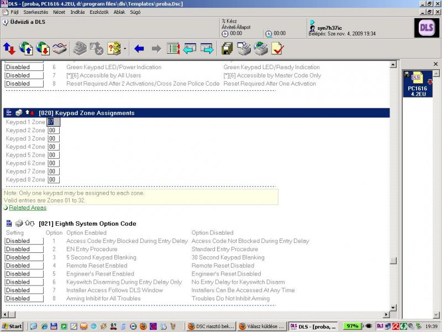Click the horizontal scrollbar thumb

[12, 314]
